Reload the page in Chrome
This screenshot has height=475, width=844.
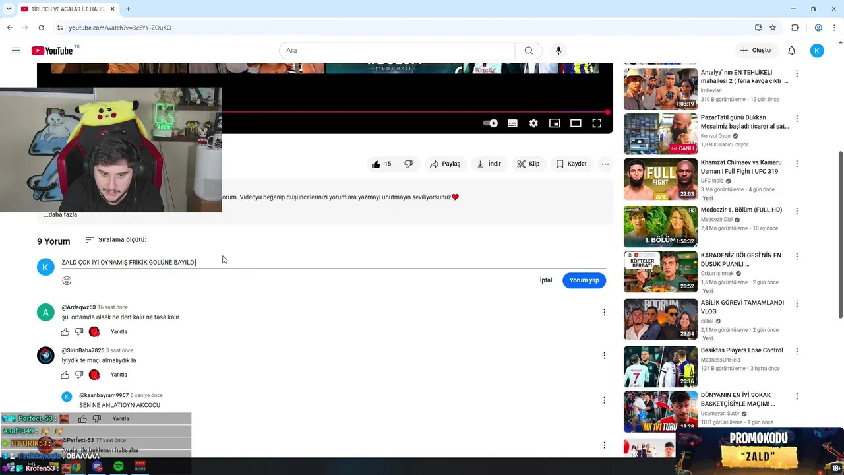pyautogui.click(x=42, y=28)
